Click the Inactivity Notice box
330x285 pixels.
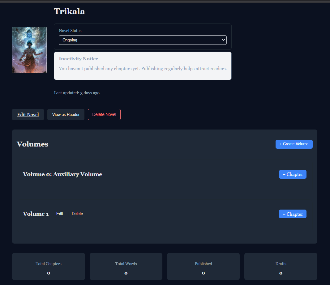tap(143, 66)
